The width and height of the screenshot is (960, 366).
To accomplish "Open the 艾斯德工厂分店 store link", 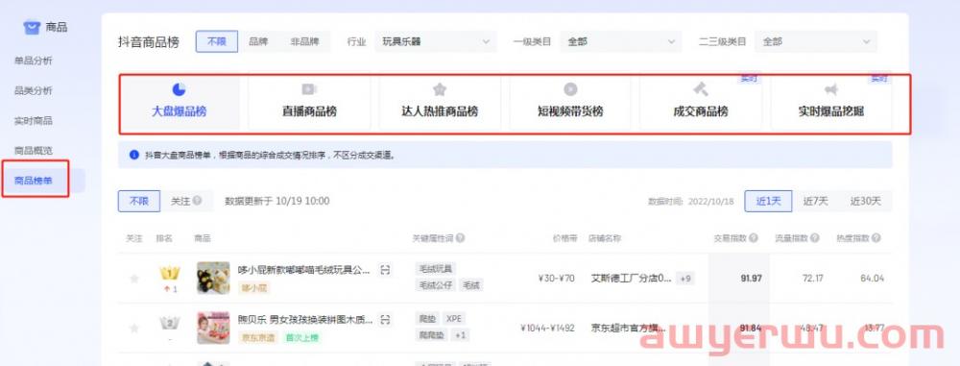I will click(x=631, y=279).
